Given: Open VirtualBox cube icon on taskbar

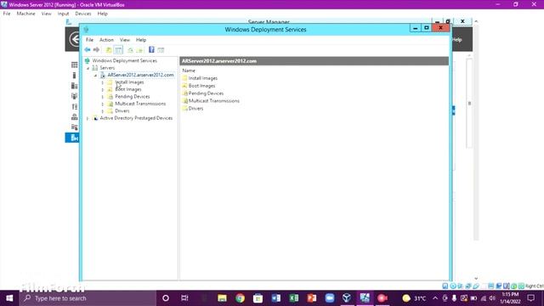Looking at the screenshot, I should 347,298.
